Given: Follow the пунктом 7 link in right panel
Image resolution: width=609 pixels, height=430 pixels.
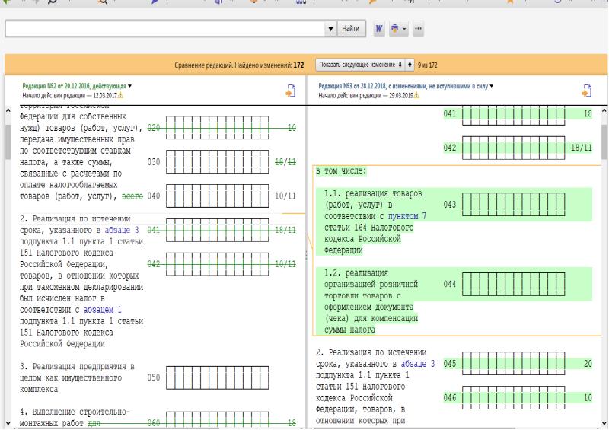Looking at the screenshot, I should tap(407, 215).
